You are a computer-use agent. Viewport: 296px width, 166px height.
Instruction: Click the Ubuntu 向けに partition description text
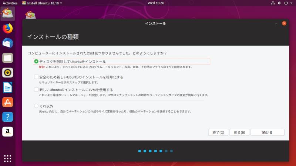point(115,112)
